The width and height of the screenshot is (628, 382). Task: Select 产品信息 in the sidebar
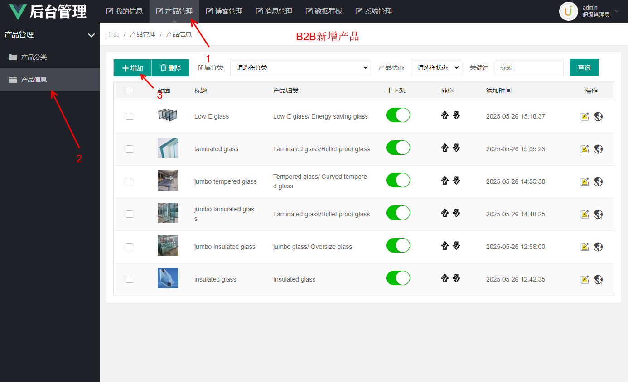coord(50,80)
